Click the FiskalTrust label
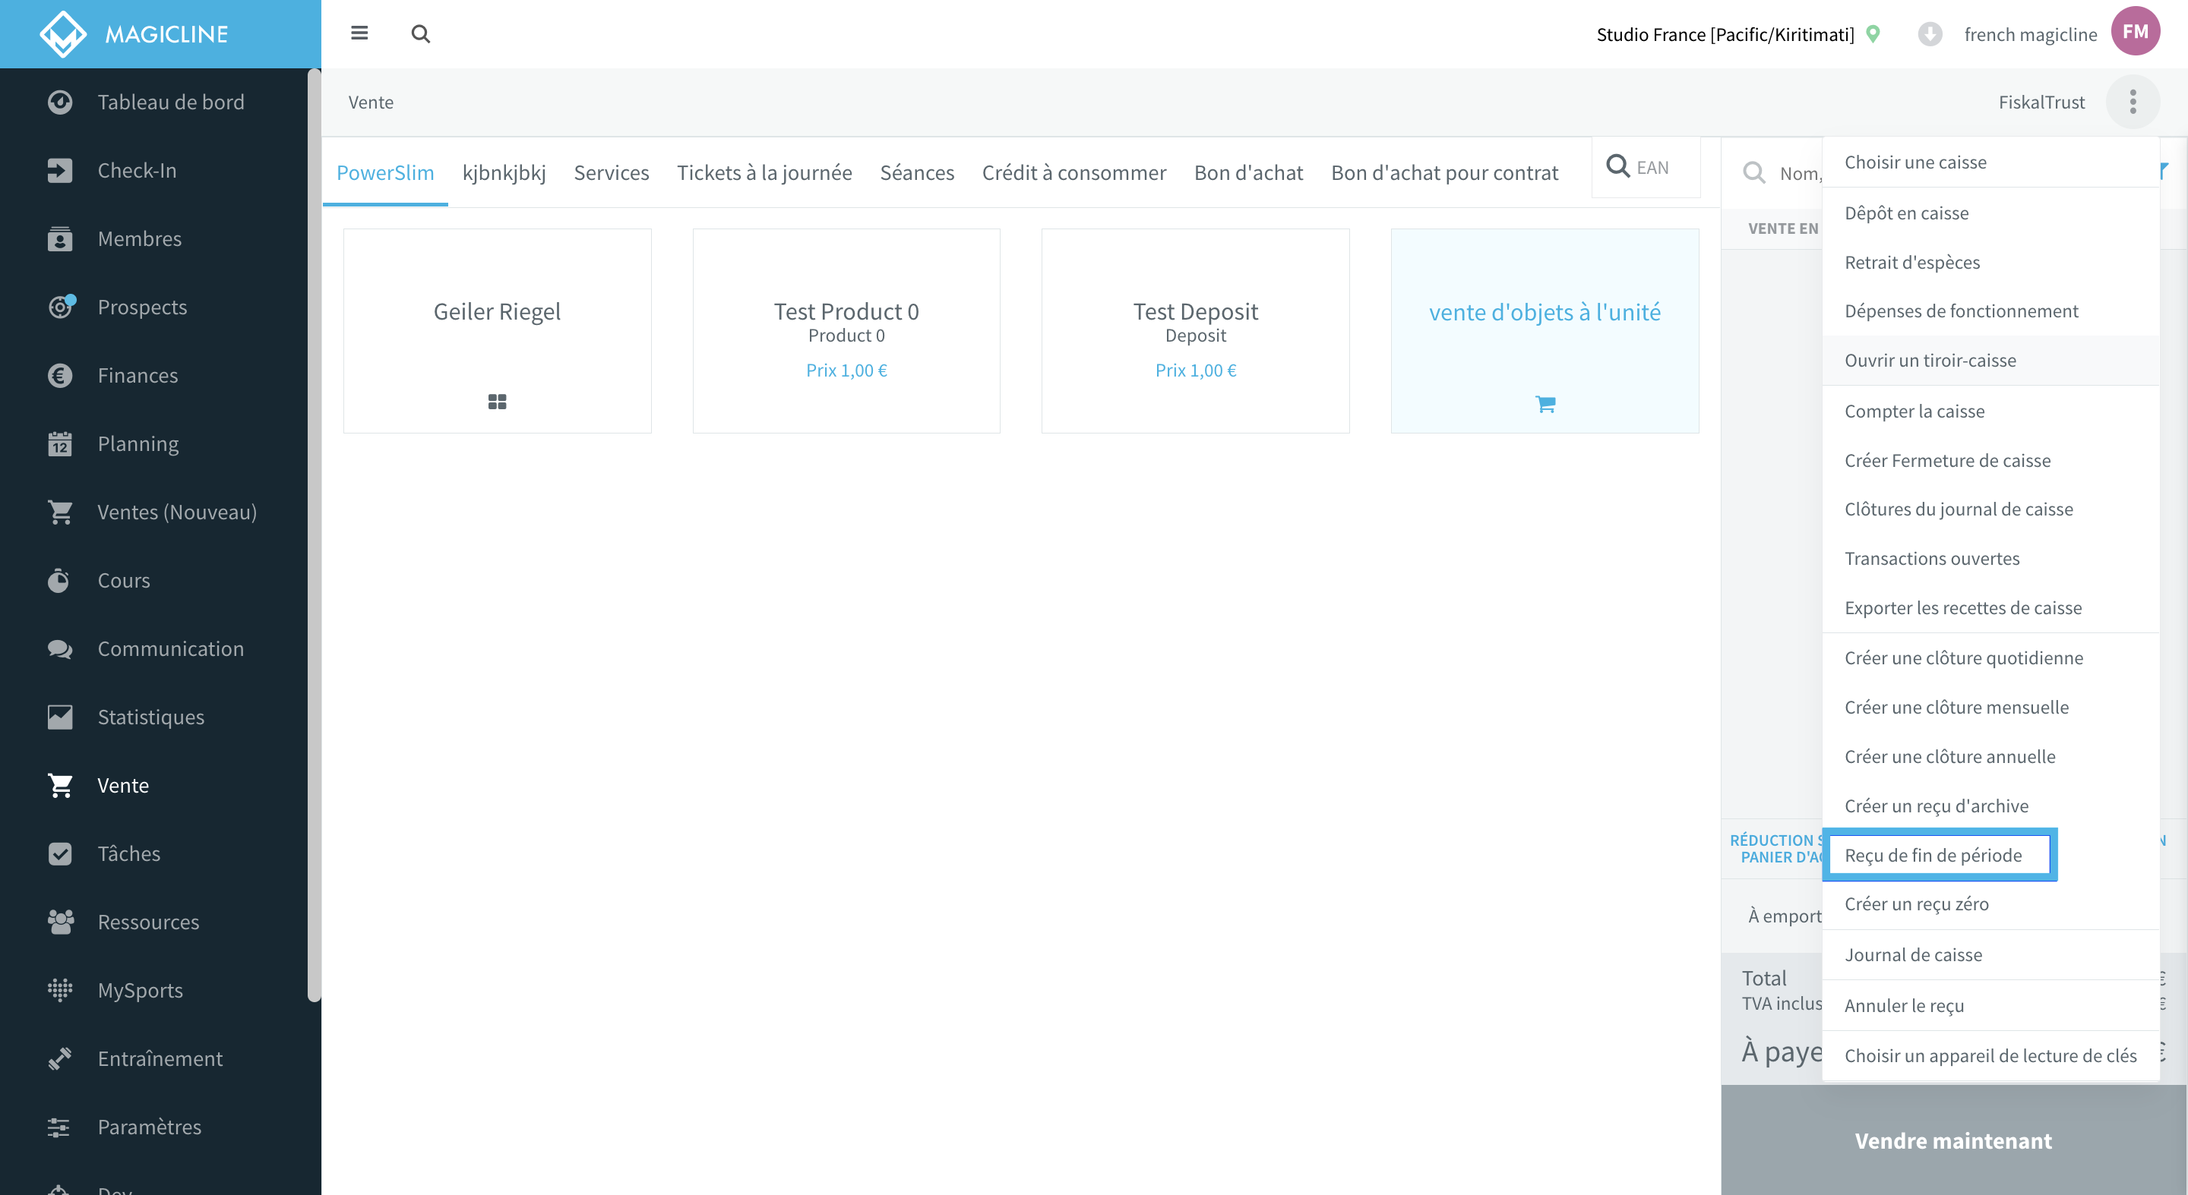Image resolution: width=2188 pixels, height=1195 pixels. 2041,102
